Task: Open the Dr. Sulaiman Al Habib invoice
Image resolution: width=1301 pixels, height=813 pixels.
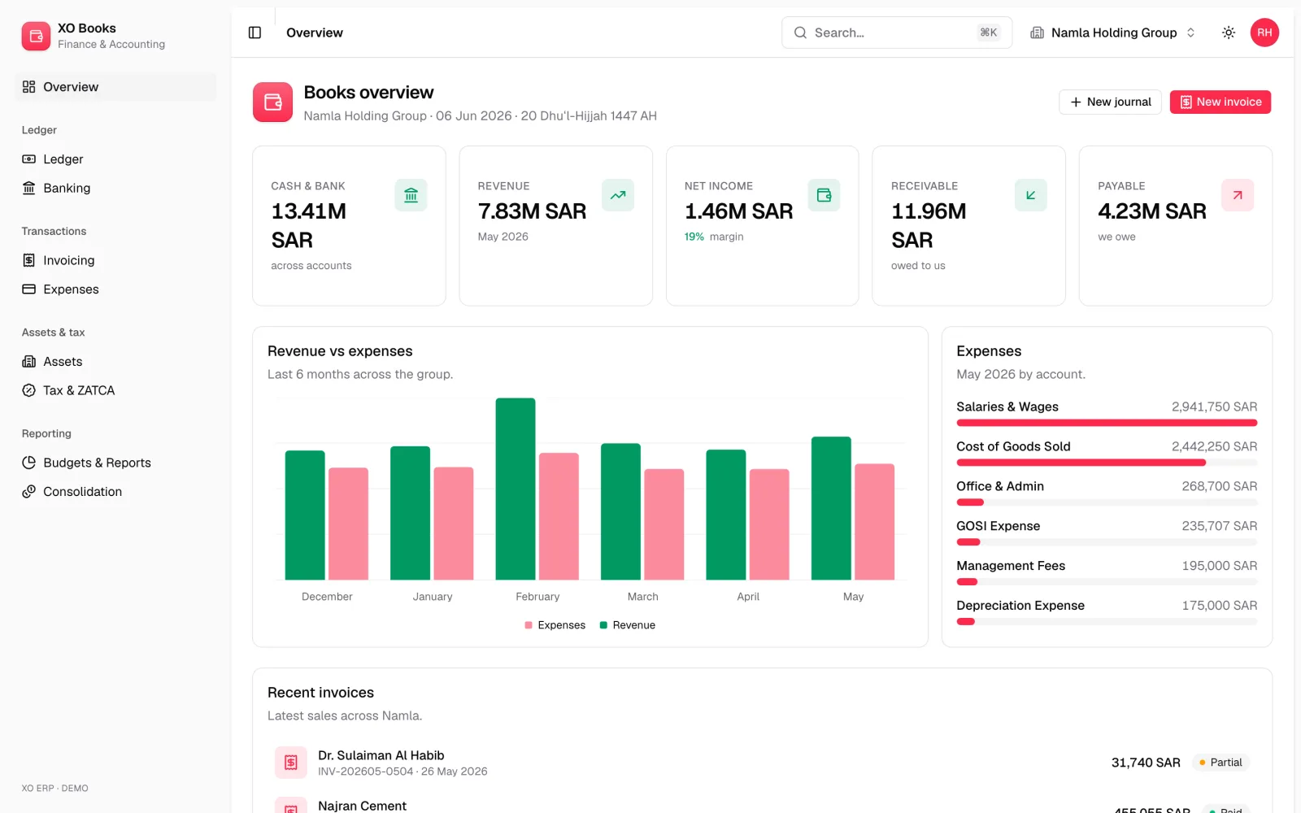Action: click(x=762, y=763)
